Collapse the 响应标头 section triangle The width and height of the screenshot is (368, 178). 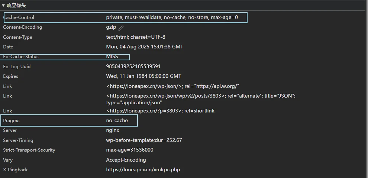tap(3, 6)
